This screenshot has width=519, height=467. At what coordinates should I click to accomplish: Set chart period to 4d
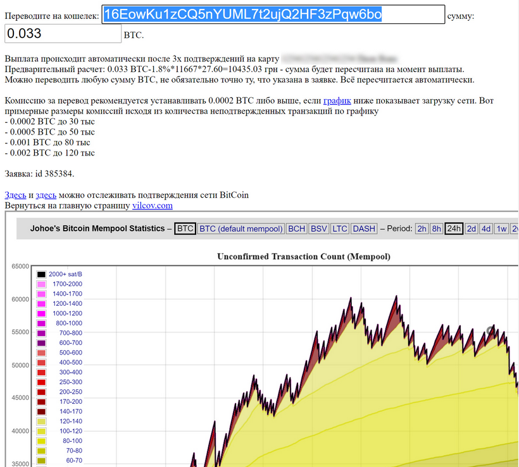tap(486, 229)
